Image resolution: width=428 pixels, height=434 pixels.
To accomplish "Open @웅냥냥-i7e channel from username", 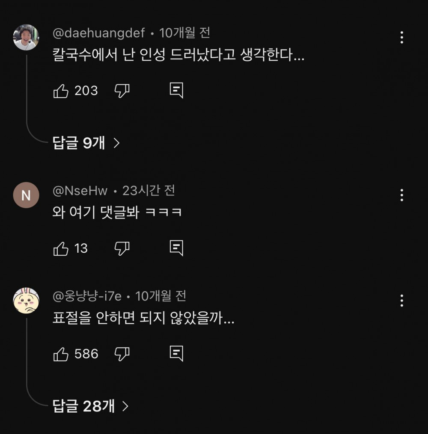I will [x=87, y=296].
